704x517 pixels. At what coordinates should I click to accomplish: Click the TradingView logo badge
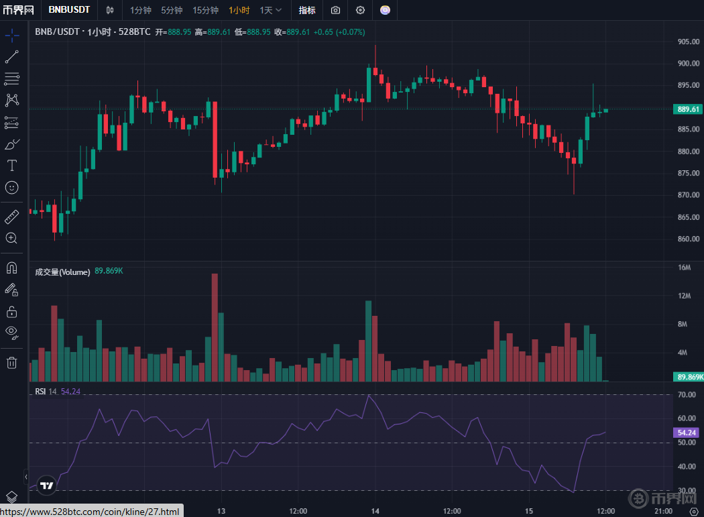click(47, 485)
